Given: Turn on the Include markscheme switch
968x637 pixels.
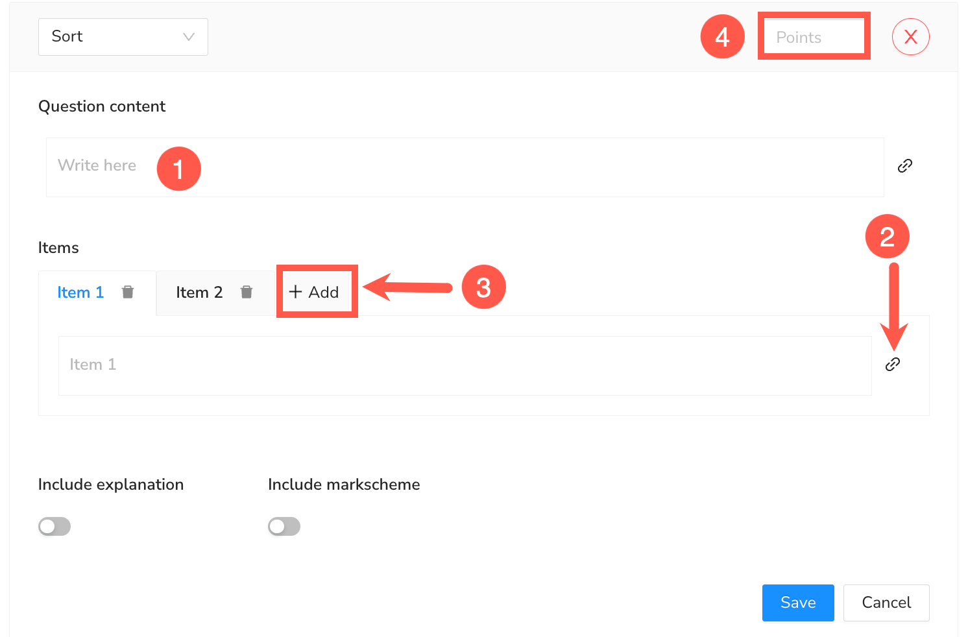Looking at the screenshot, I should pos(284,526).
